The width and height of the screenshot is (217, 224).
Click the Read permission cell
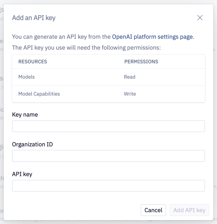tap(130, 77)
